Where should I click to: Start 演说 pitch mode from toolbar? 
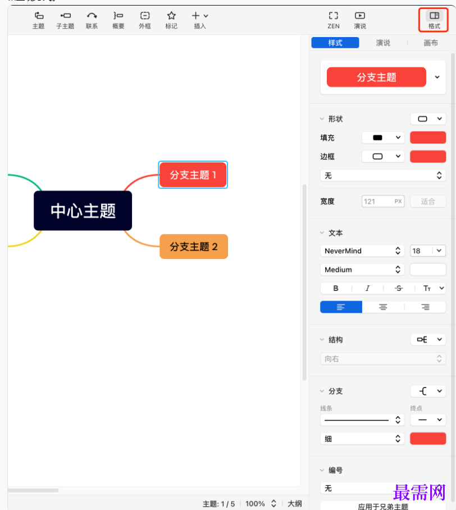(360, 20)
